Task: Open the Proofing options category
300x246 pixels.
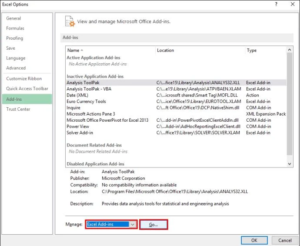Action: (x=14, y=38)
